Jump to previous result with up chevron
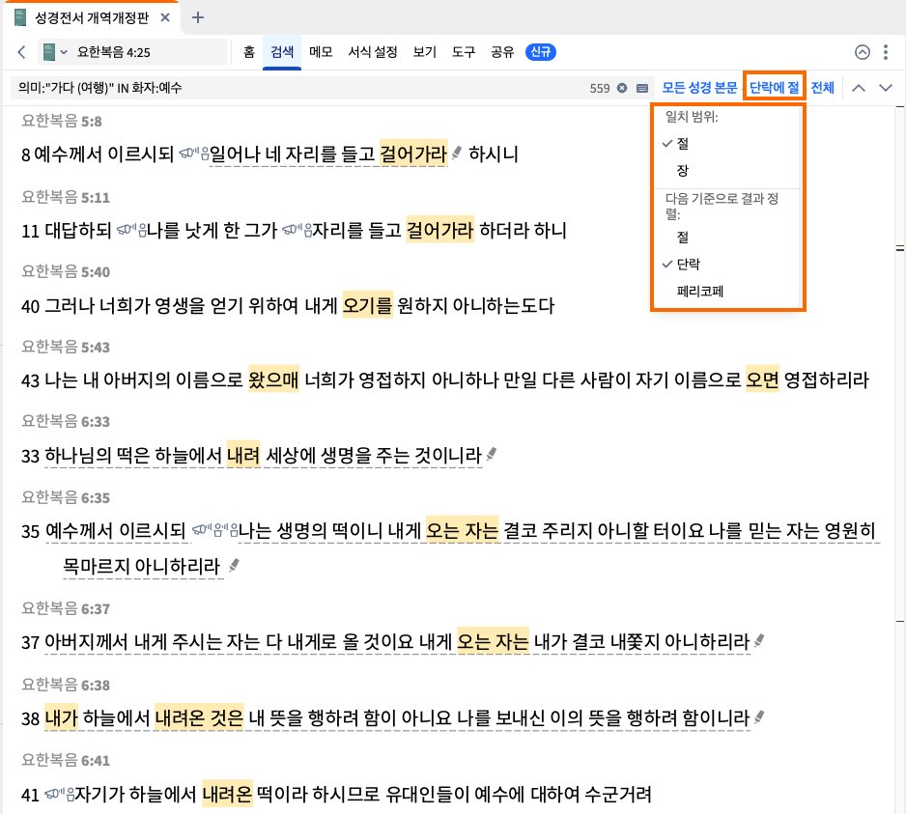Image resolution: width=906 pixels, height=814 pixels. point(859,88)
